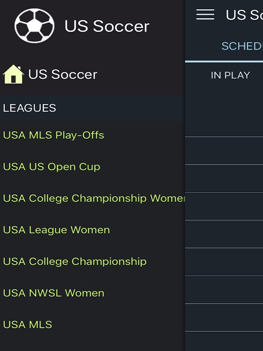Click the LEAGUES section header
Screen dimensions: 263x351
click(29, 108)
